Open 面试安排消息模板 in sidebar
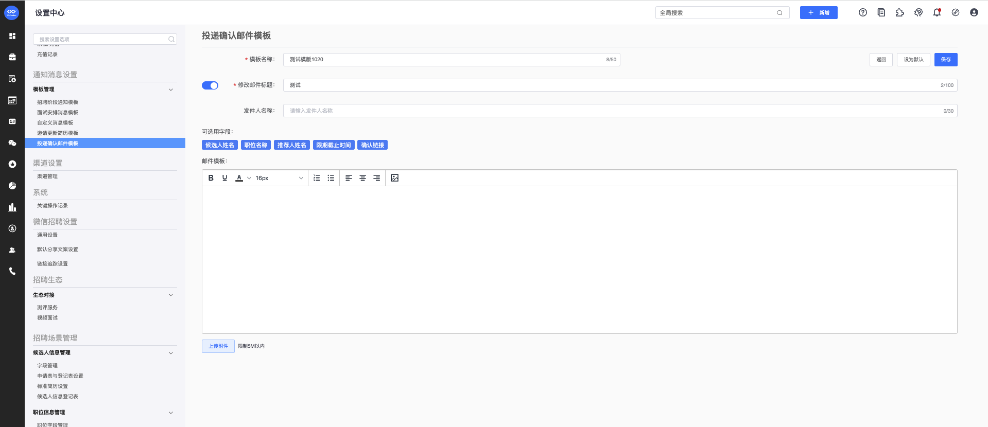The width and height of the screenshot is (988, 427). (x=58, y=113)
